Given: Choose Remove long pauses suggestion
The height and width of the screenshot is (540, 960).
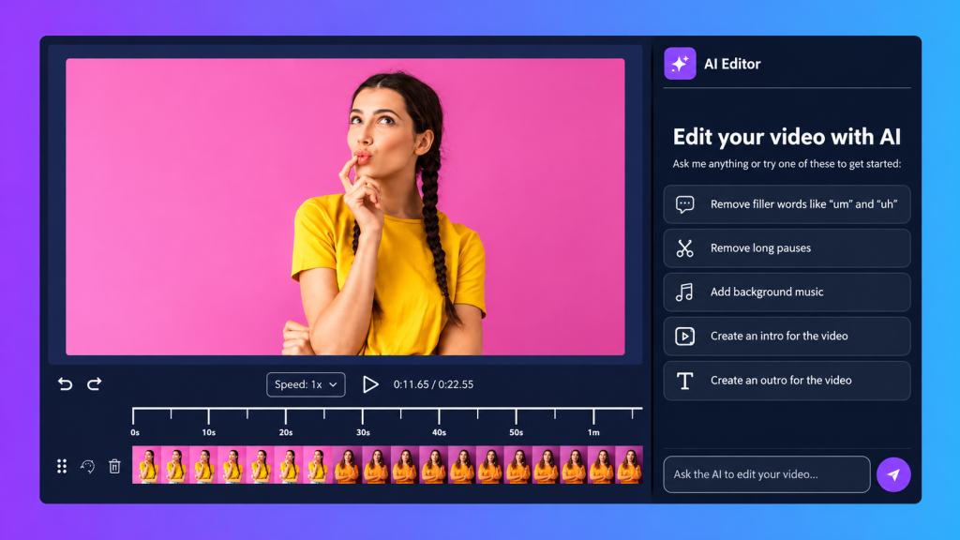Looking at the screenshot, I should coord(787,247).
